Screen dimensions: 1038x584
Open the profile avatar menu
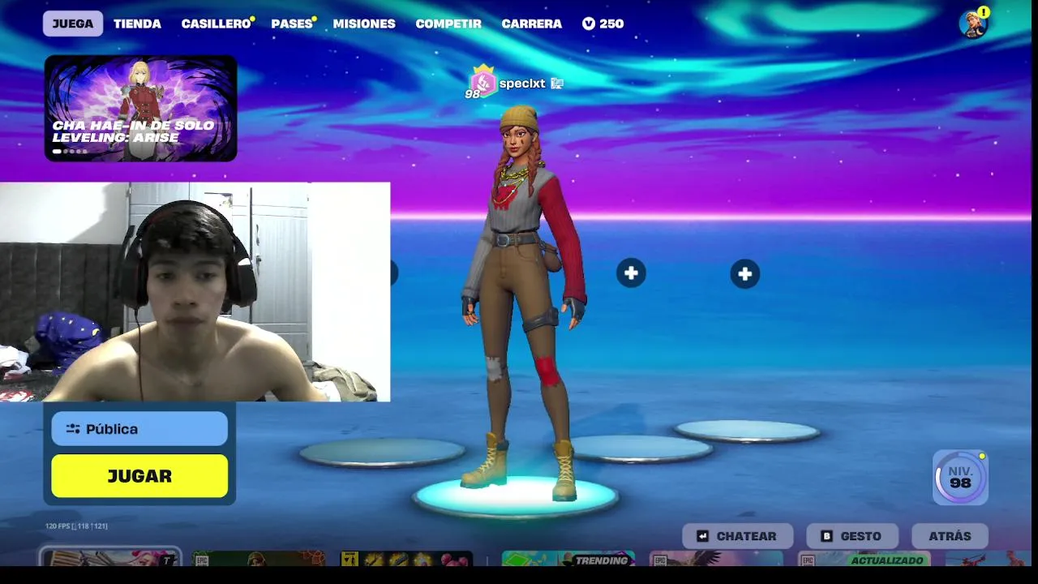point(973,24)
